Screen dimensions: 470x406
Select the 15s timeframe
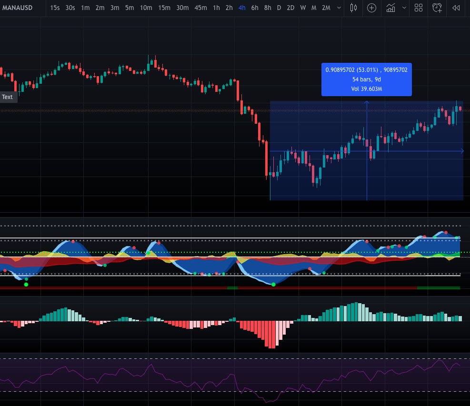(55, 8)
